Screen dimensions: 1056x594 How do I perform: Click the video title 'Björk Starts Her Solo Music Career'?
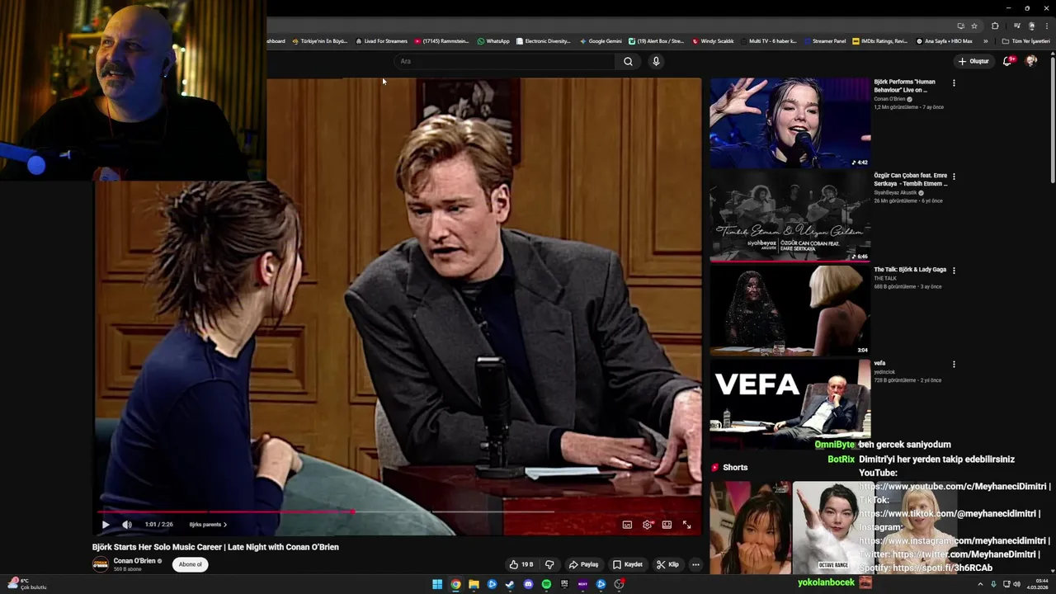tap(215, 547)
